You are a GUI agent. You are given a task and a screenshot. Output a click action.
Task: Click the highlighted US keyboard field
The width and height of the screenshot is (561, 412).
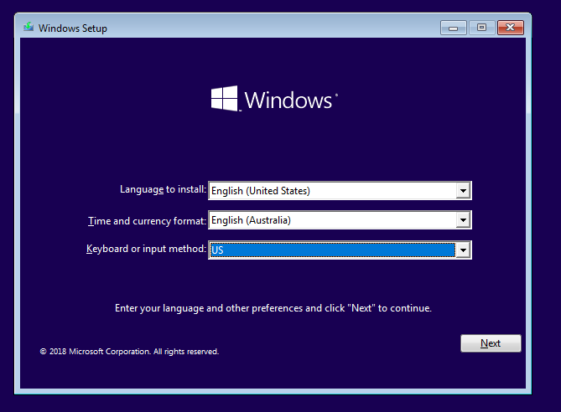pyautogui.click(x=340, y=250)
